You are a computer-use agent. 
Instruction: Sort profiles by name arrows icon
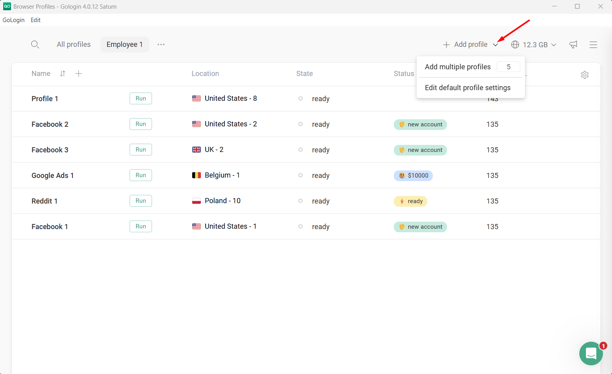[63, 74]
